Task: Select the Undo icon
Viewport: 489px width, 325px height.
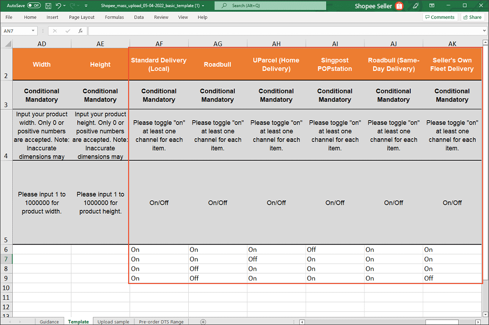Action: (x=58, y=5)
